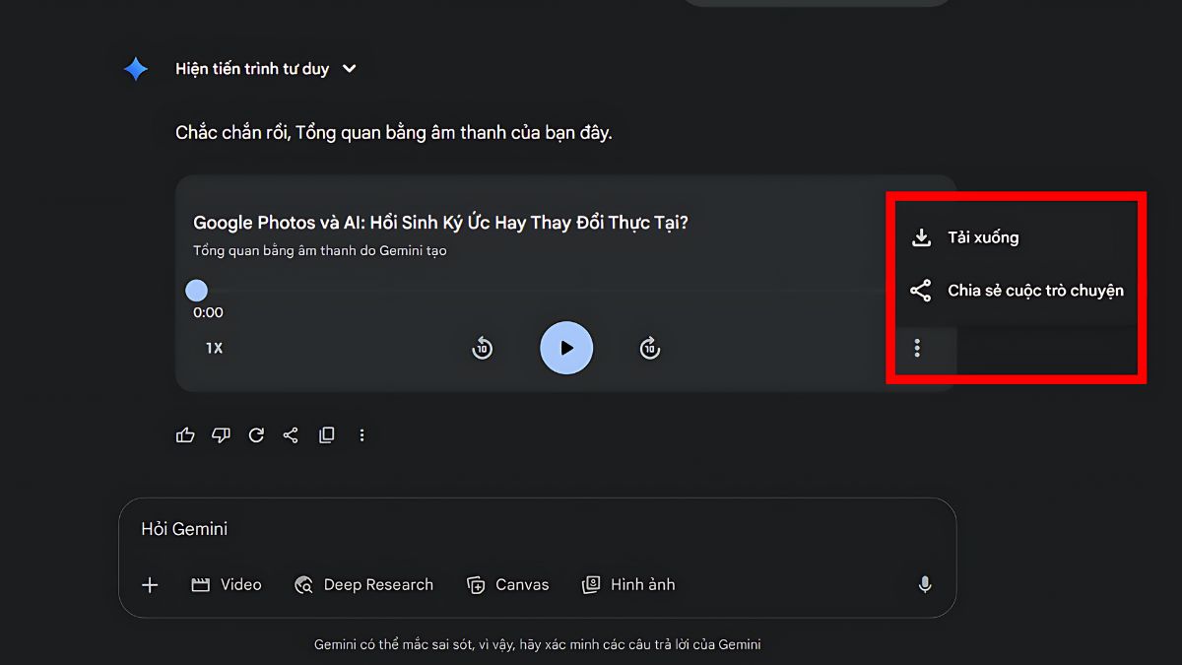The height and width of the screenshot is (665, 1182).
Task: Click 'Tổng quan bằng âm thanh do Gemini tạo' text
Action: tap(320, 251)
